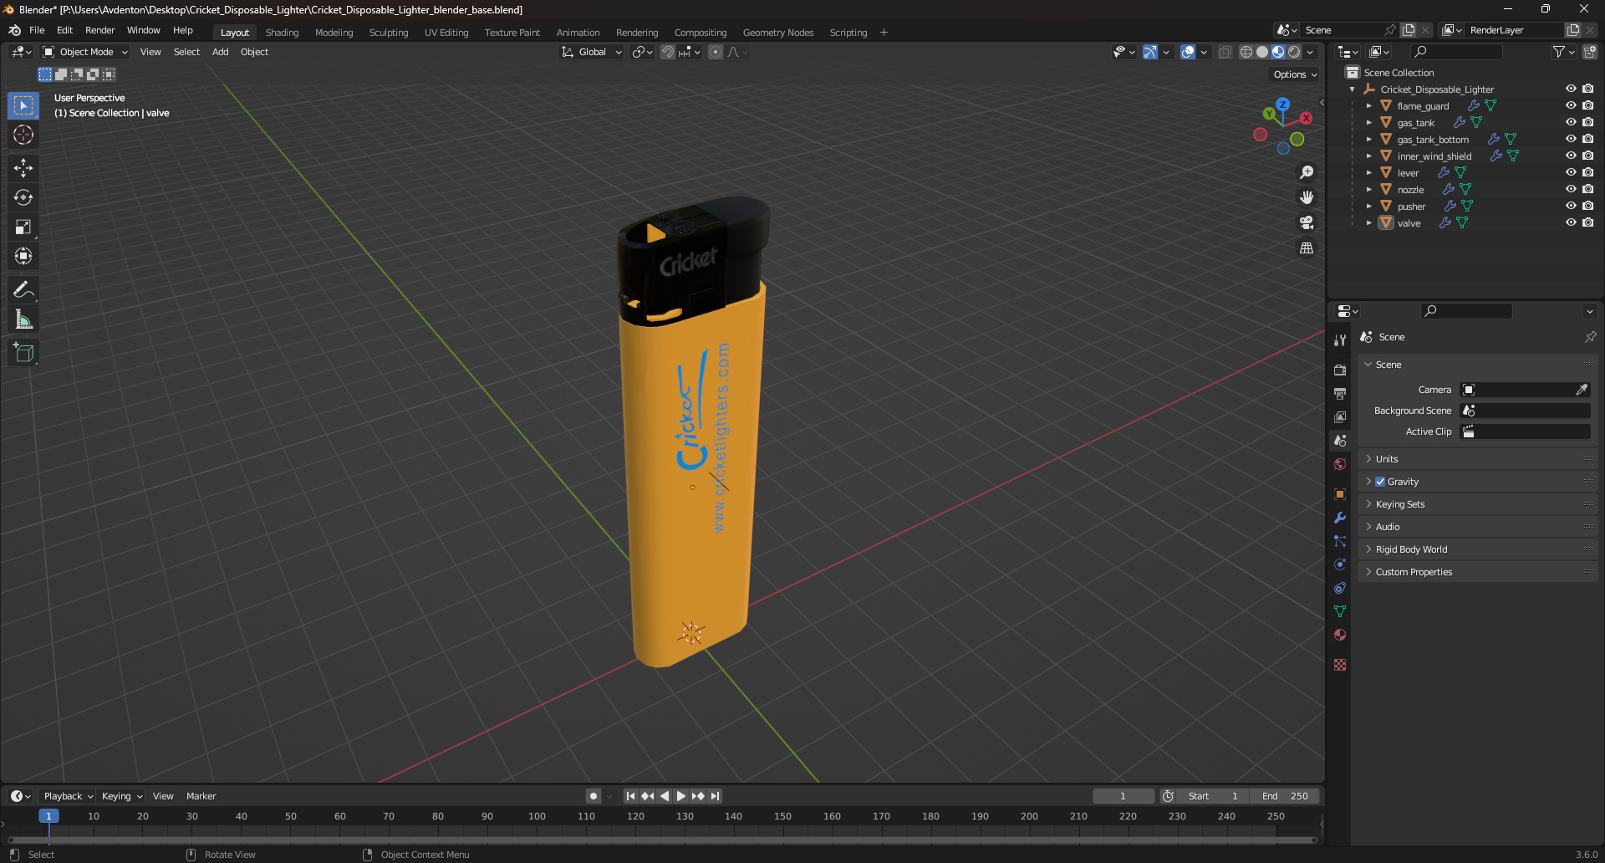This screenshot has width=1605, height=863.
Task: Open the Object Data properties tab
Action: (x=1340, y=611)
